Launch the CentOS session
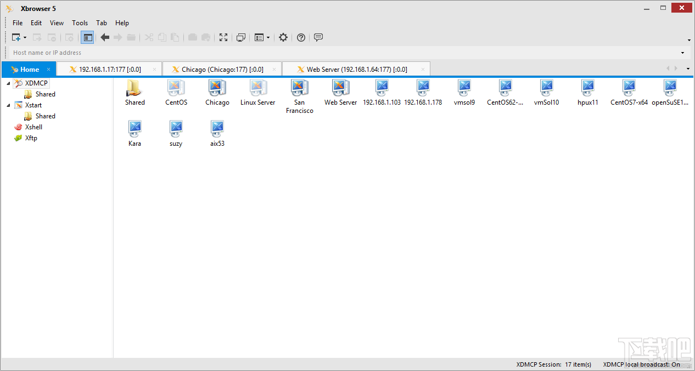This screenshot has height=371, width=695. [176, 90]
